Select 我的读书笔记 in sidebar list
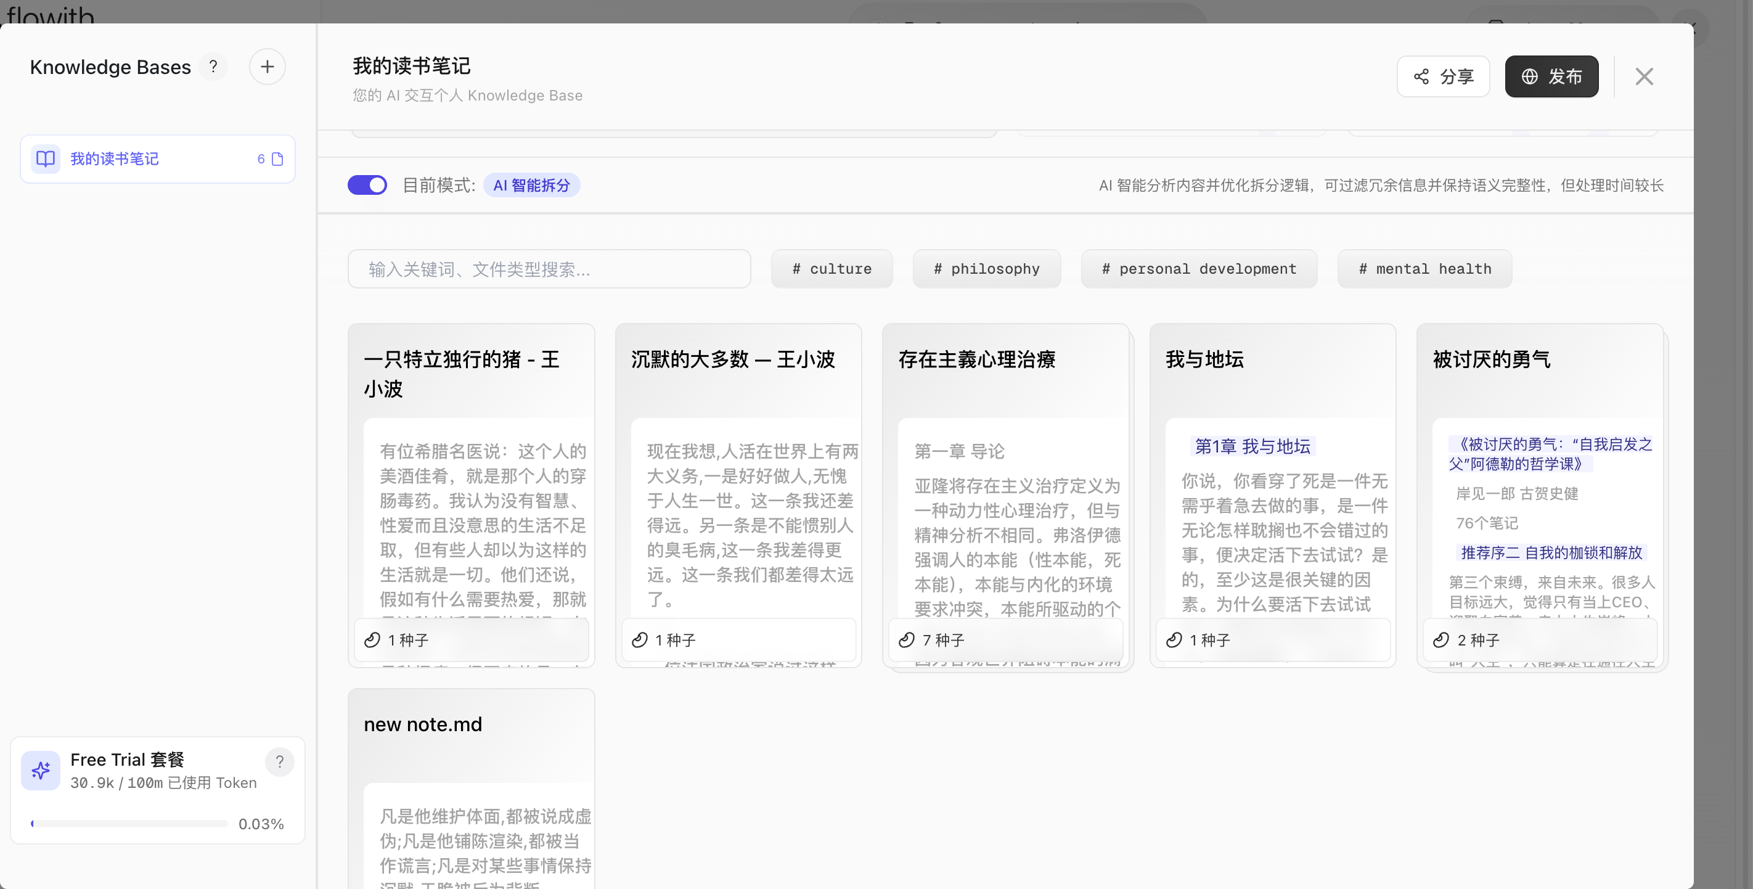Viewport: 1753px width, 889px height. tap(157, 158)
